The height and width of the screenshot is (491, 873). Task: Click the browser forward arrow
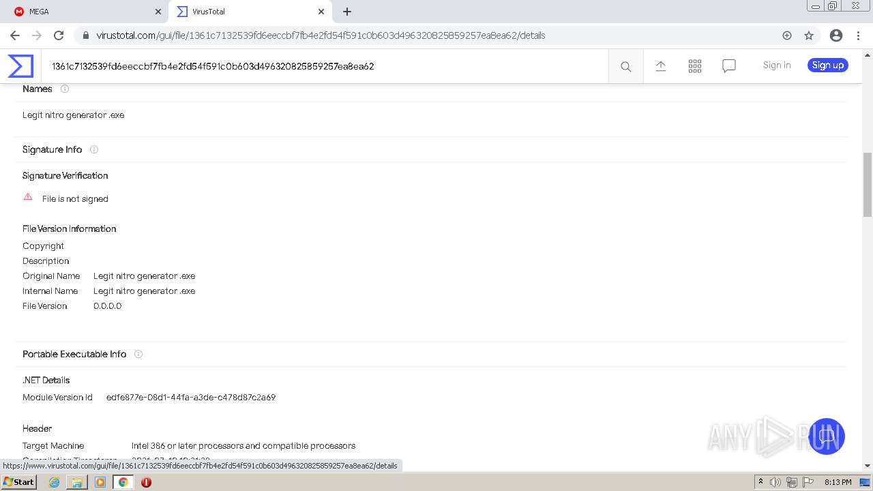coord(37,35)
